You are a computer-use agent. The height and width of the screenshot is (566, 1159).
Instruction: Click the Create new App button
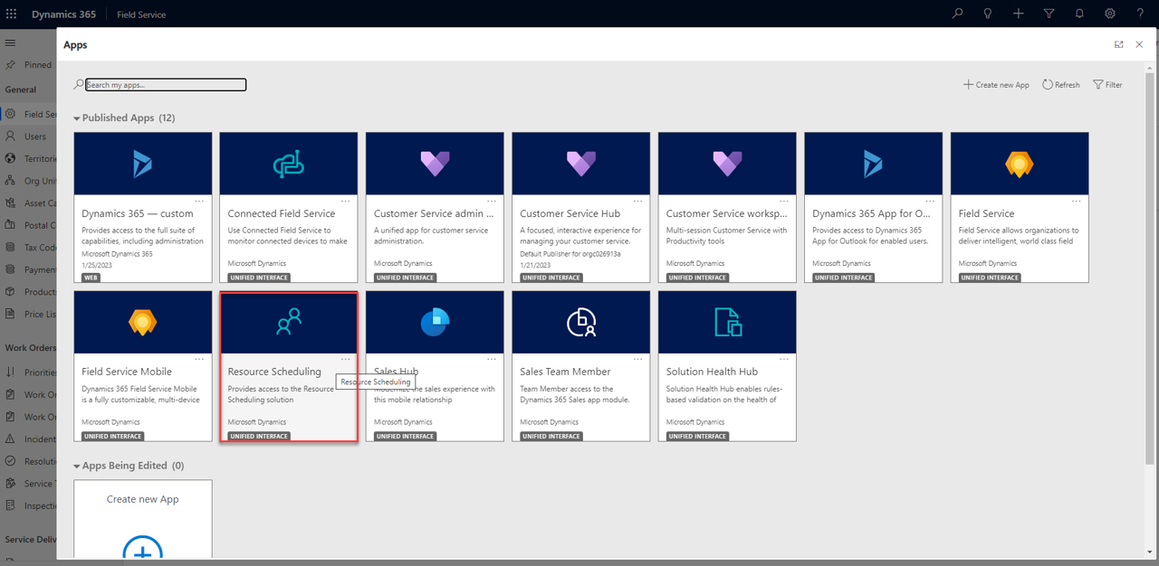(996, 84)
